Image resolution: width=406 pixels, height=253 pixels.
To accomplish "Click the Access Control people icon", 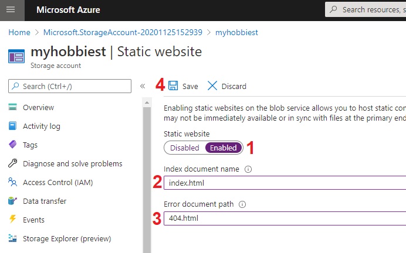I will [x=12, y=182].
